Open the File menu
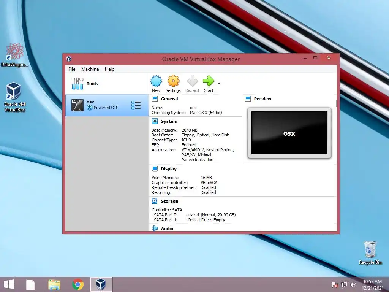 pyautogui.click(x=72, y=69)
